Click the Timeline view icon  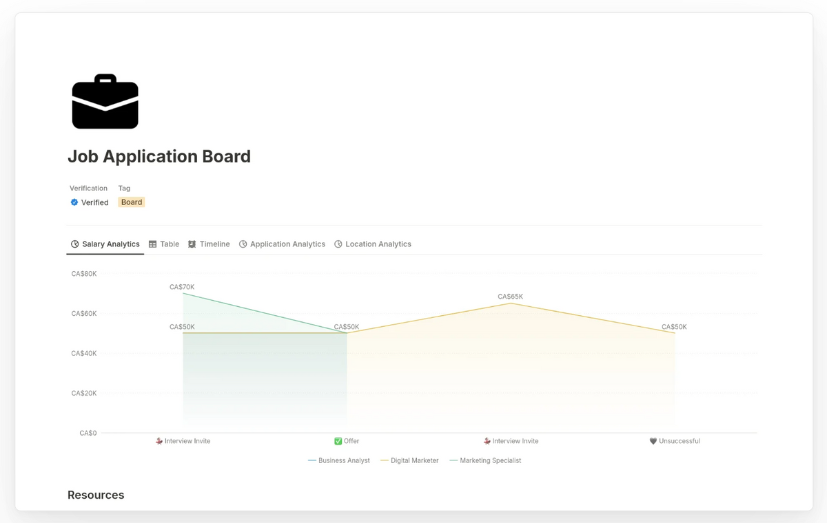pyautogui.click(x=192, y=244)
